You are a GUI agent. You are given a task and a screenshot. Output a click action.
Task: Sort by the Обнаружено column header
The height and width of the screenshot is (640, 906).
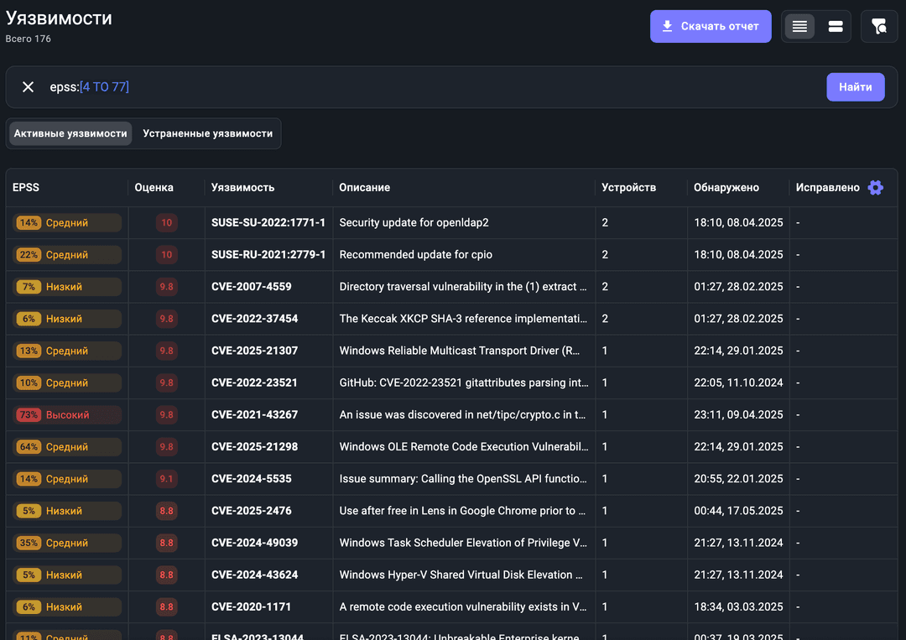point(726,188)
